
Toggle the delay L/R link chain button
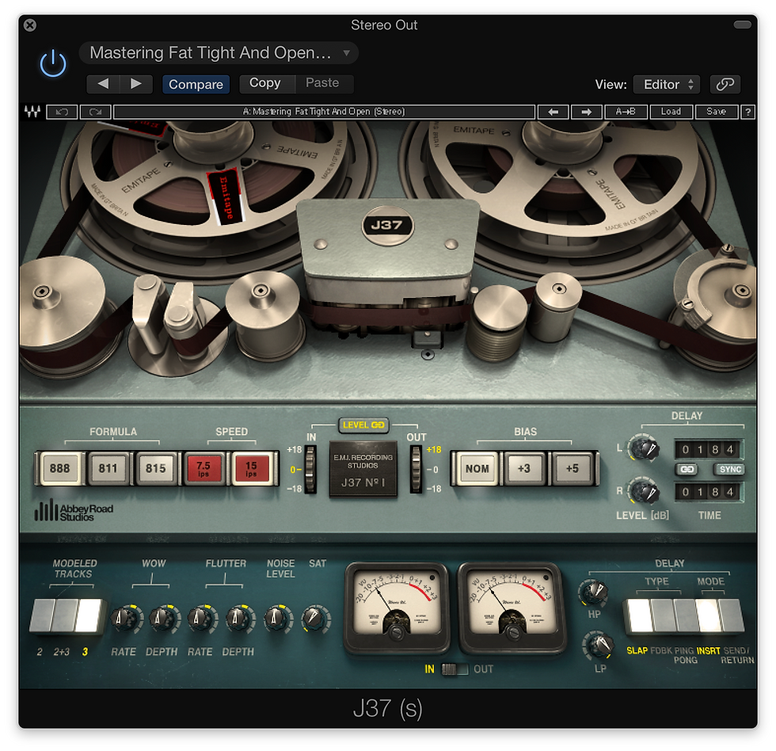pos(687,469)
